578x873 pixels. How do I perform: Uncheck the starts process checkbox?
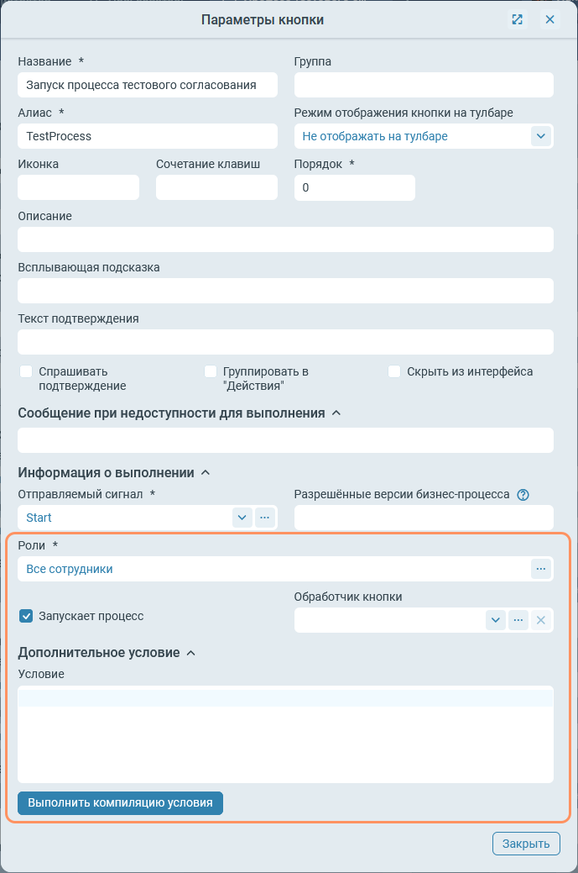pos(26,616)
